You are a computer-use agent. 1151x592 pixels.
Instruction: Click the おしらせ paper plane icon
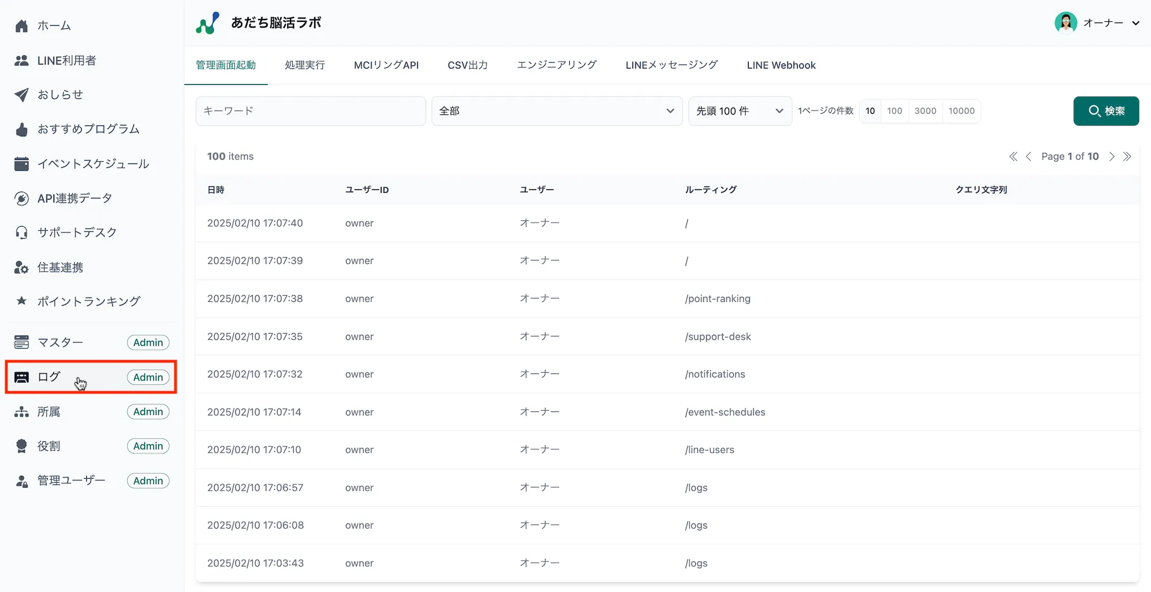tap(21, 95)
